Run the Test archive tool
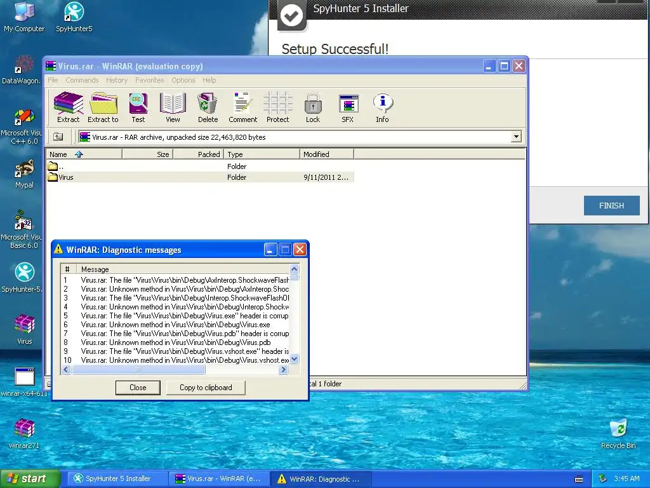650x488 pixels. [138, 107]
